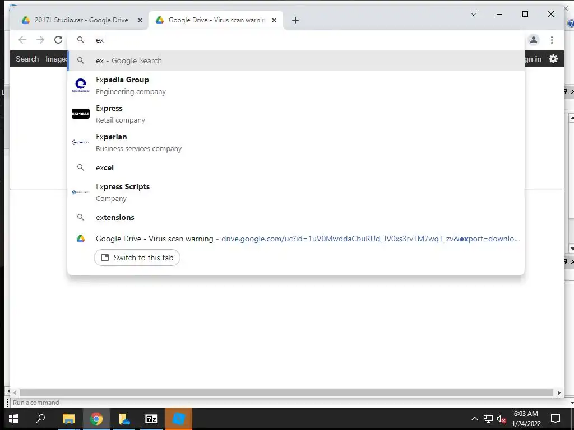Image resolution: width=574 pixels, height=430 pixels.
Task: Close the 2017L Studio.rar tab
Action: click(x=140, y=20)
